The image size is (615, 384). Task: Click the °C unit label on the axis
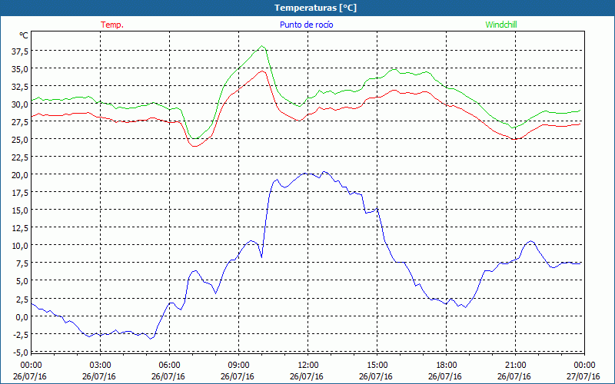click(24, 35)
